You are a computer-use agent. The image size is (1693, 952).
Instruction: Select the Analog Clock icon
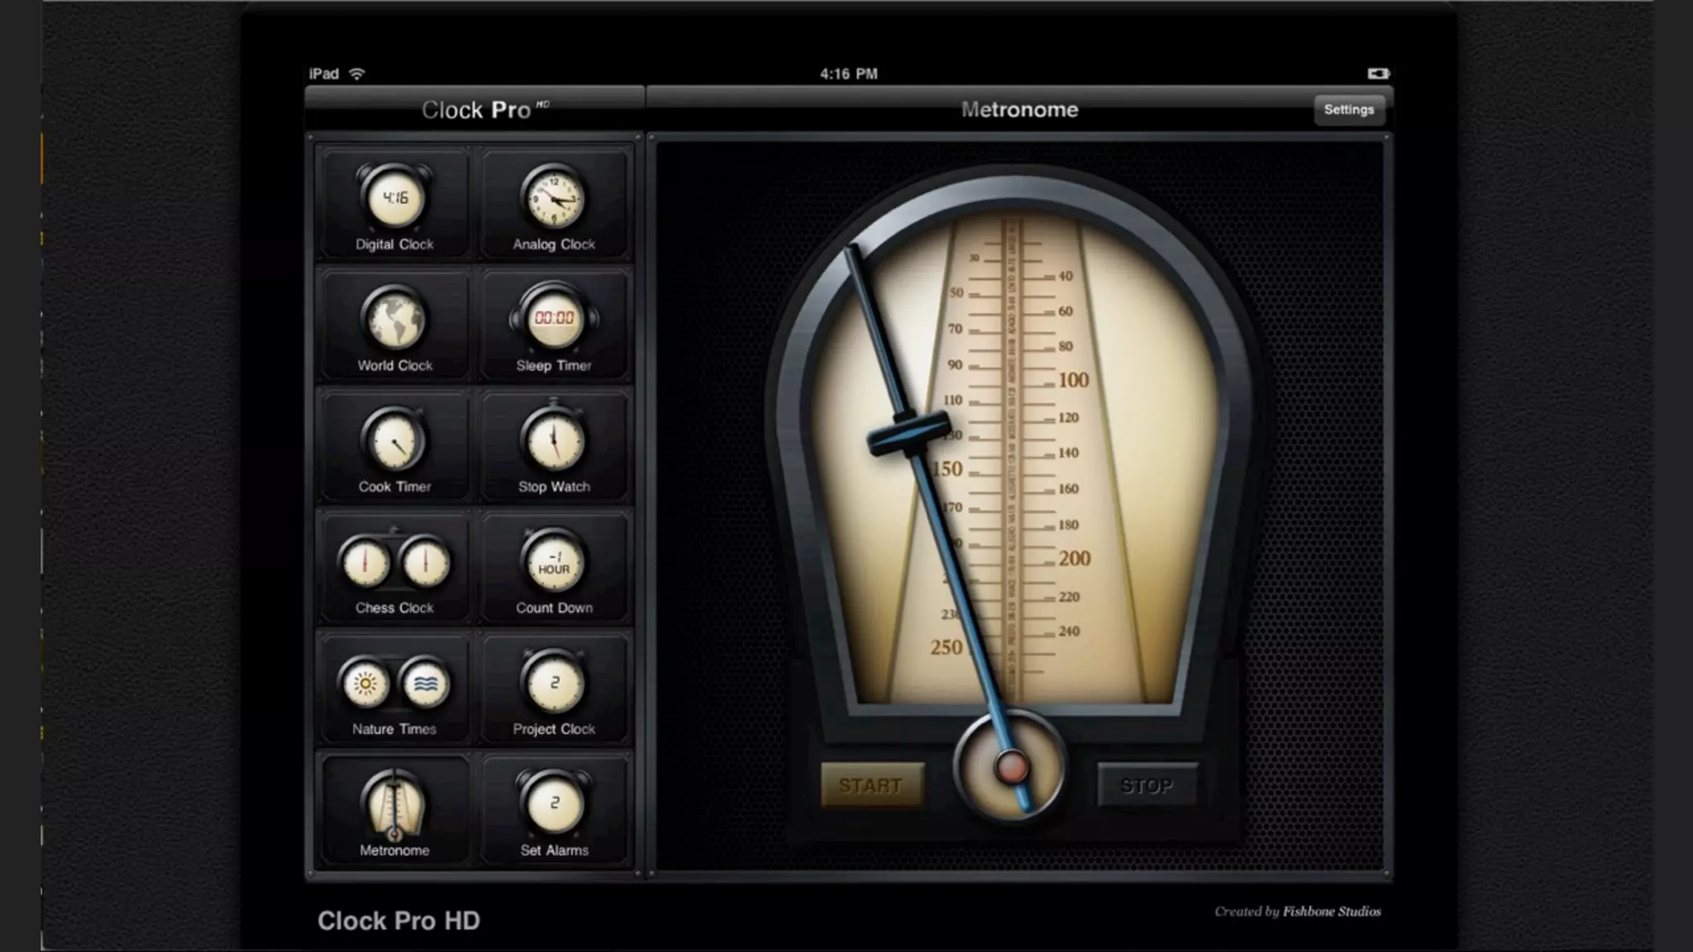553,199
